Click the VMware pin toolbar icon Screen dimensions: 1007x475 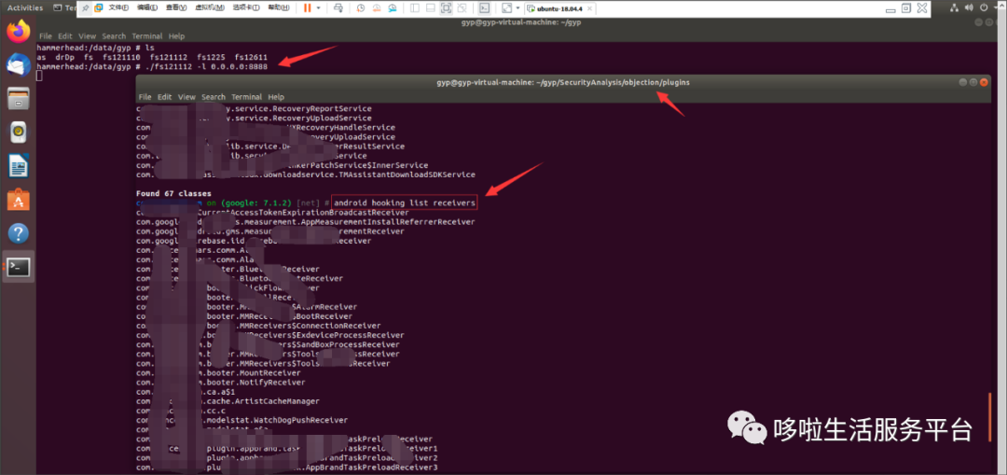click(85, 7)
